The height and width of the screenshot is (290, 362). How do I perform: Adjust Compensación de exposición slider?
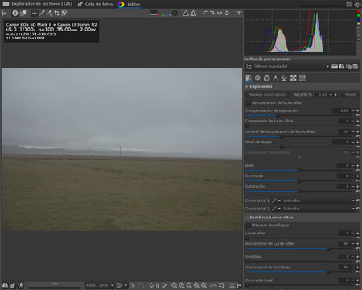[300, 115]
